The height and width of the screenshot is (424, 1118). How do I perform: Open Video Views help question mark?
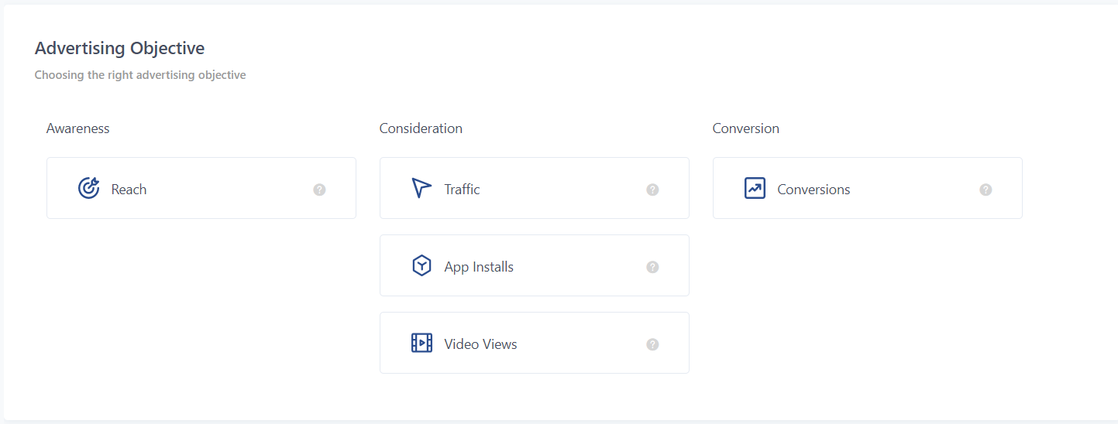point(652,344)
